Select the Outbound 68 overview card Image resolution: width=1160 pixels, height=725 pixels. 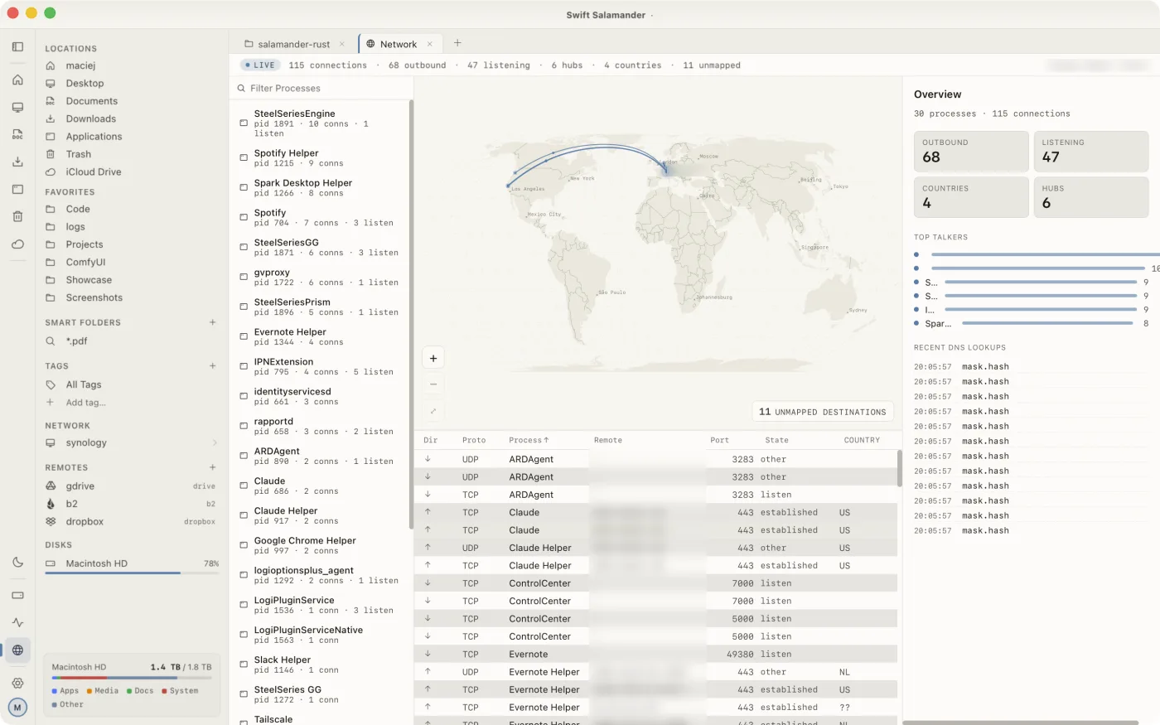pyautogui.click(x=971, y=152)
